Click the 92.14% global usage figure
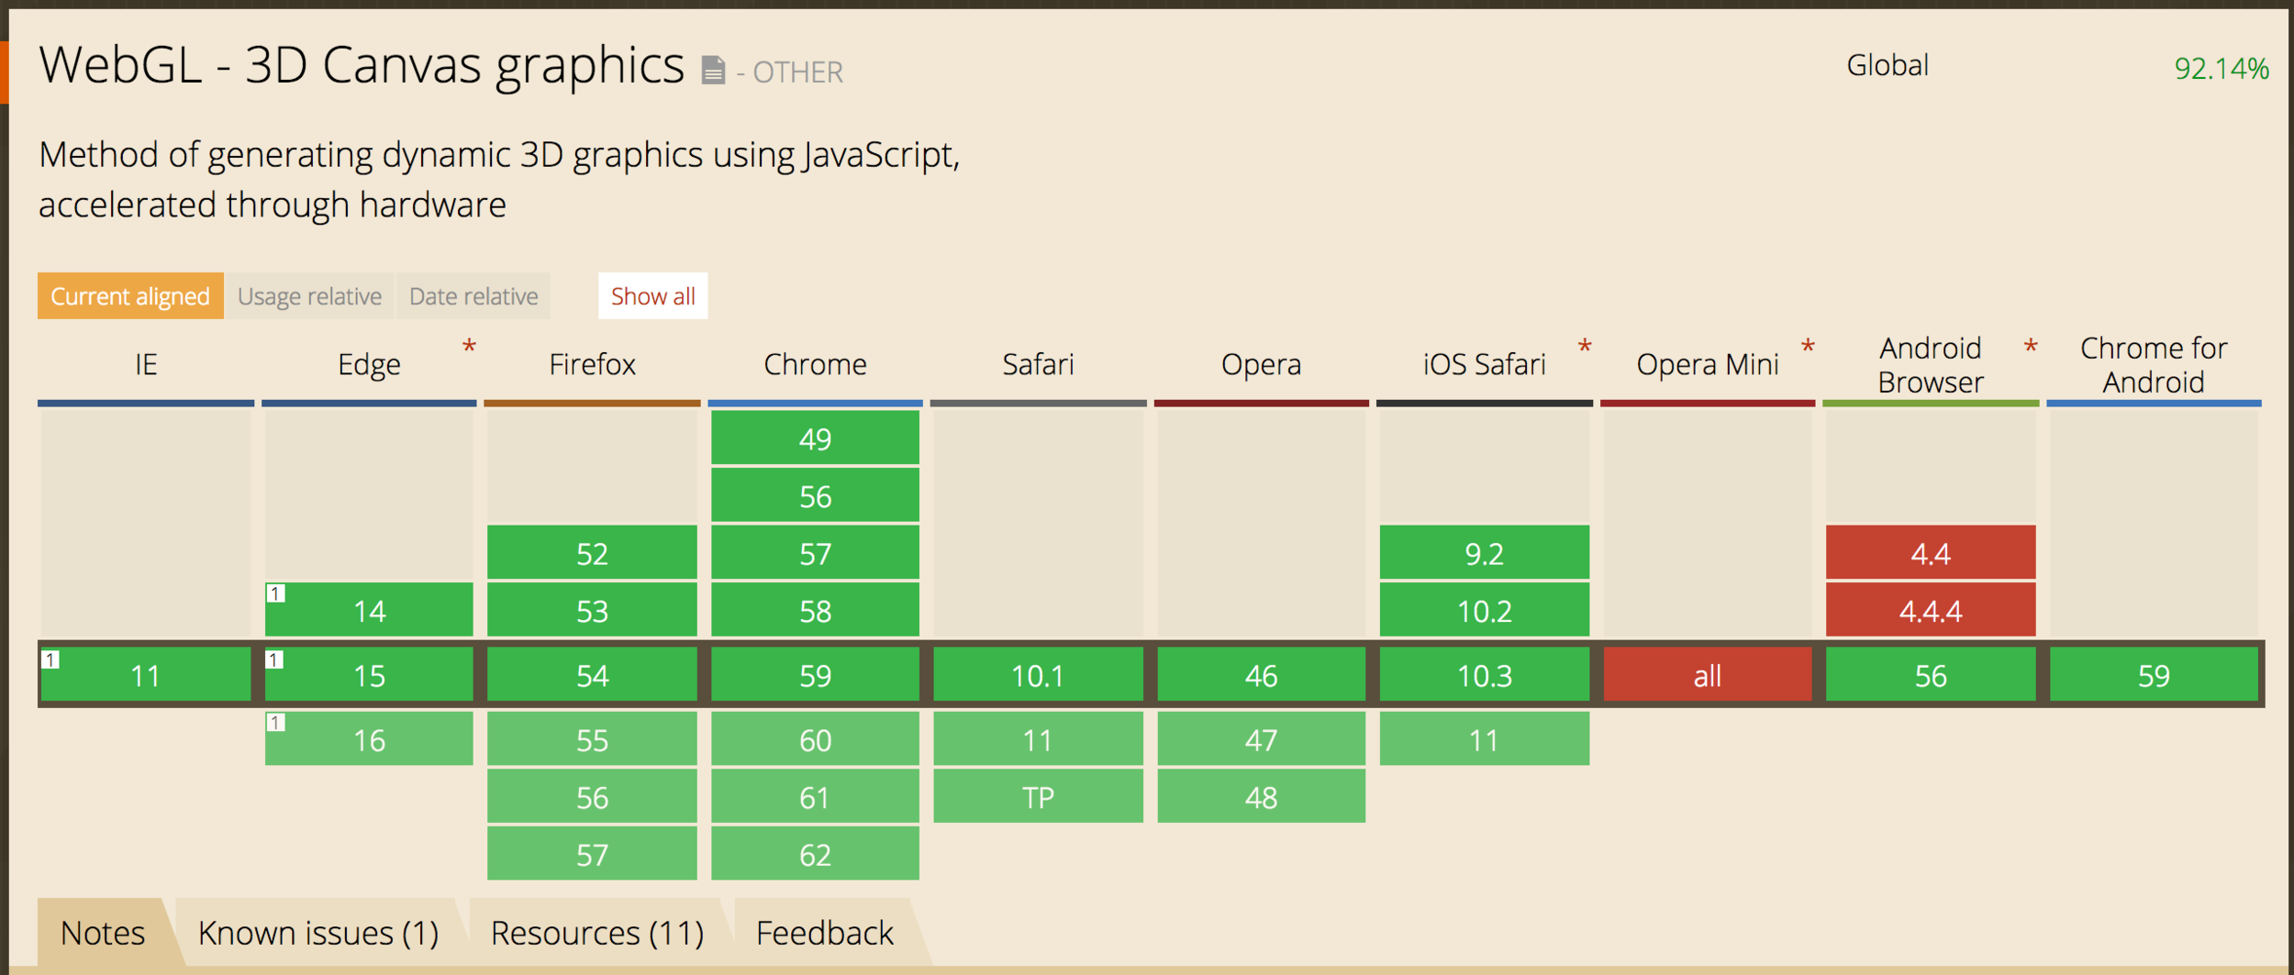This screenshot has height=975, width=2294. (x=2222, y=68)
